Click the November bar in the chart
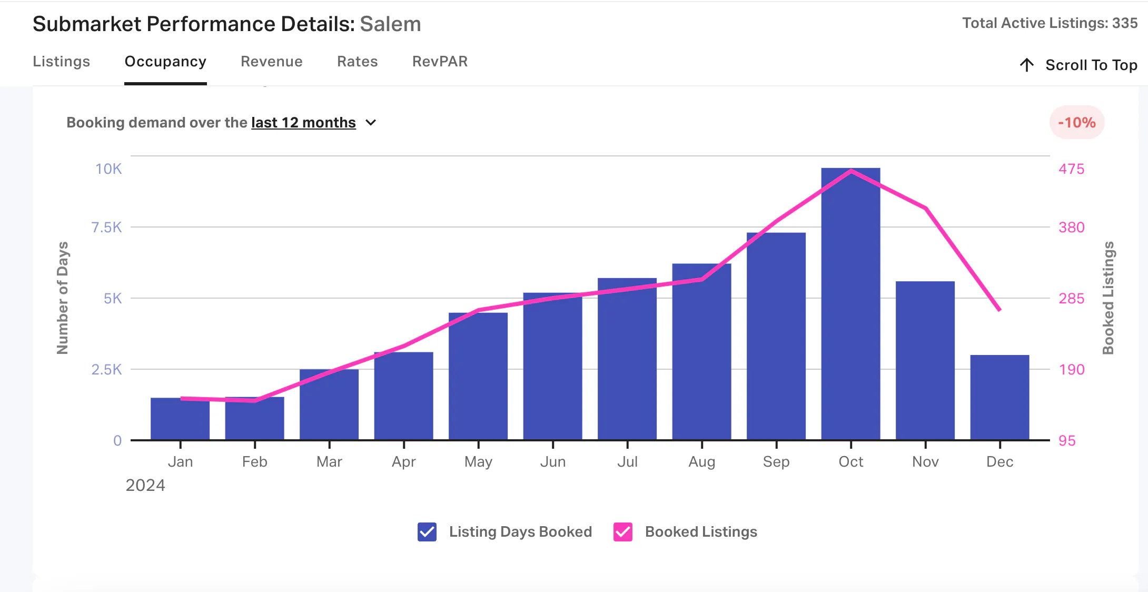Viewport: 1148px width, 592px height. [x=925, y=361]
